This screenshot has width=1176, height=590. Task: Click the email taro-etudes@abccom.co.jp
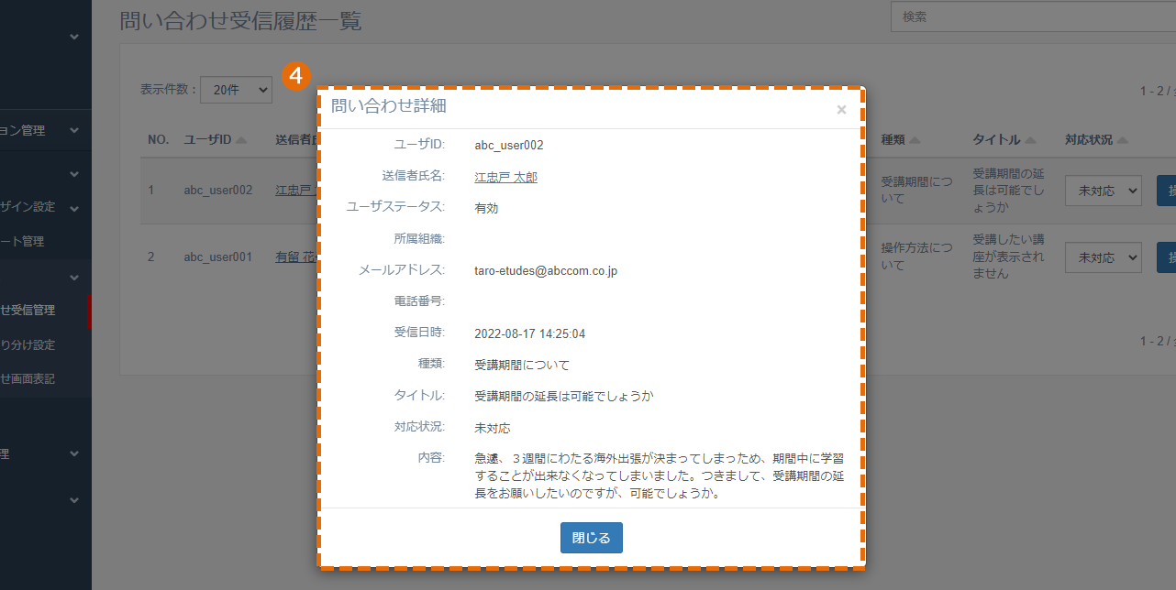(x=546, y=271)
